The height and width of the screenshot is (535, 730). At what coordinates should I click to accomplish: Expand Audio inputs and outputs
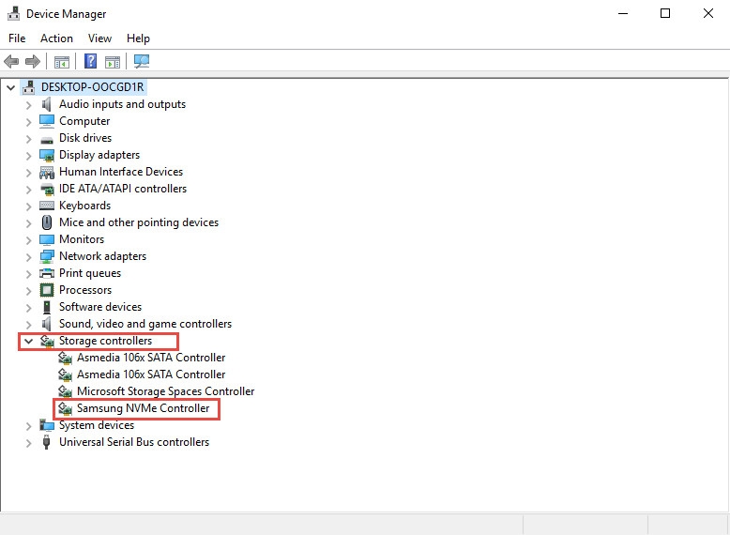29,105
